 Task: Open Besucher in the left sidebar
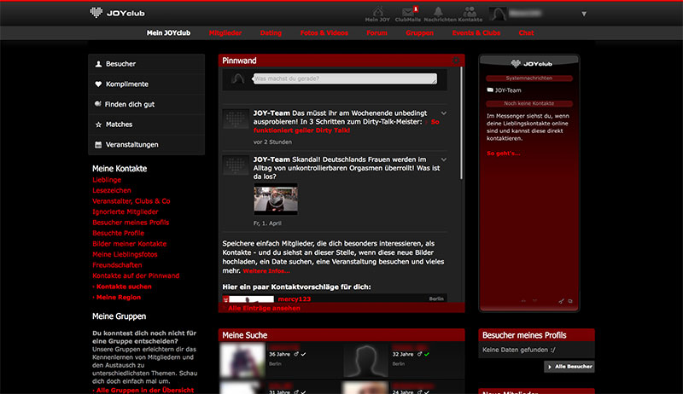point(146,64)
